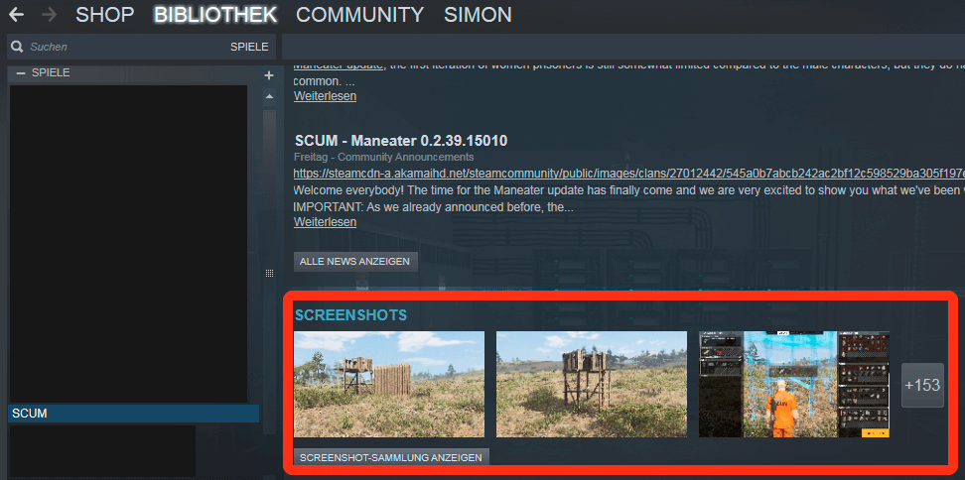This screenshot has width=965, height=480.
Task: Click the back arrow navigation icon
Action: pos(16,14)
